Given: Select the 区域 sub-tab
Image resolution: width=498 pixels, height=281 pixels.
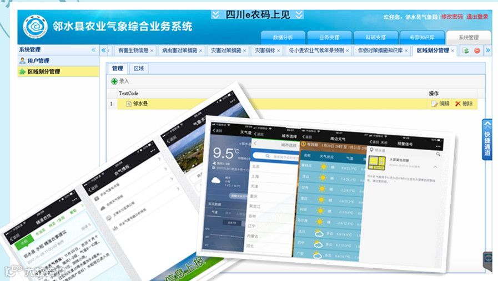Looking at the screenshot, I should pos(139,69).
